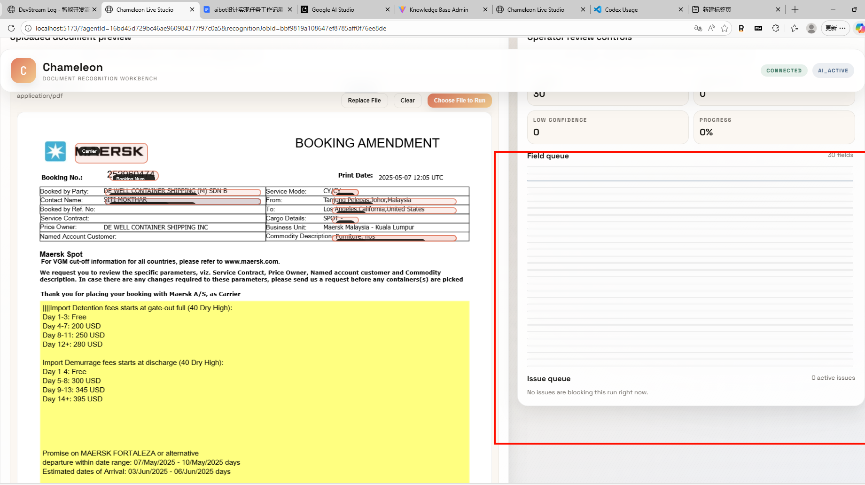
Task: Click the Field queue heading
Action: click(x=548, y=156)
